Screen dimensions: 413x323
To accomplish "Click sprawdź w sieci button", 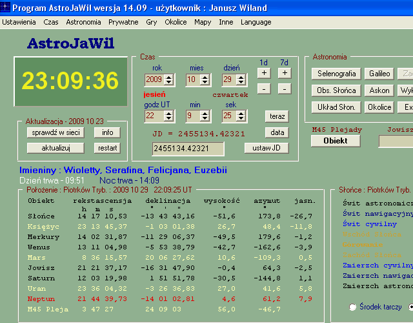I will (x=55, y=132).
